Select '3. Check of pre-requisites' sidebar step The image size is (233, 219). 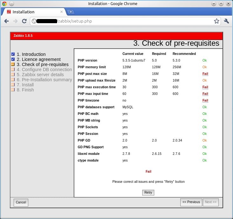point(43,64)
